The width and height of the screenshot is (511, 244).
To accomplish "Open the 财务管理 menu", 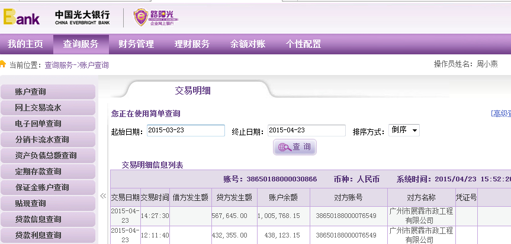I will (136, 44).
